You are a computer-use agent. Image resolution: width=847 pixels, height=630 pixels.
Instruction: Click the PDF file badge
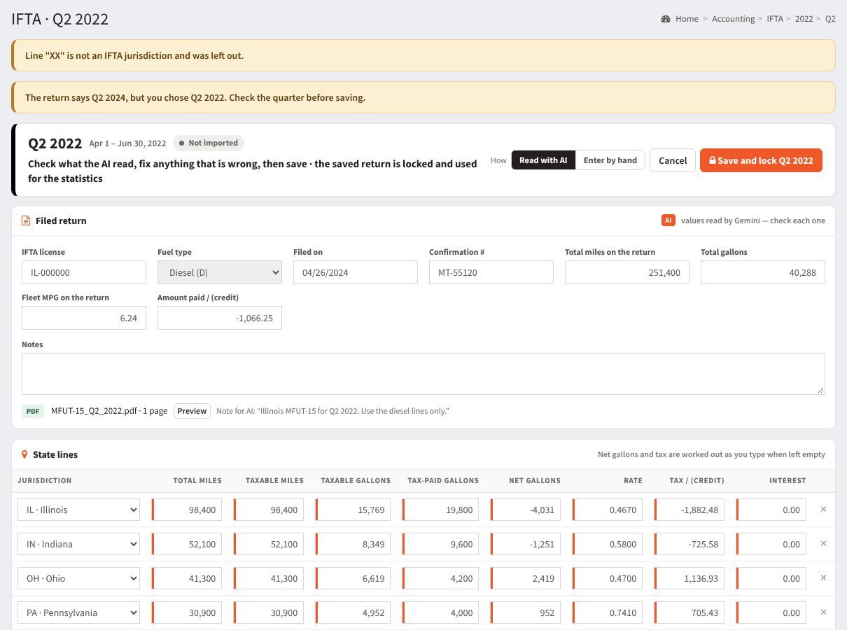(x=33, y=411)
